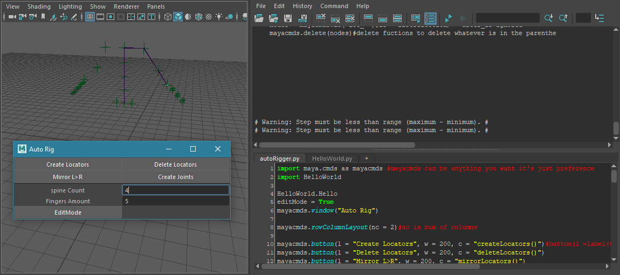Toggle smooth shade all cube icon
Image resolution: width=620 pixels, height=275 pixels.
178,17
